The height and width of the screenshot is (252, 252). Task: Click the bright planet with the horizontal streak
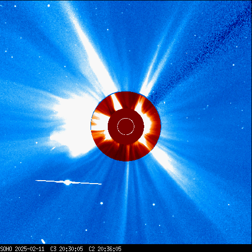(67, 182)
